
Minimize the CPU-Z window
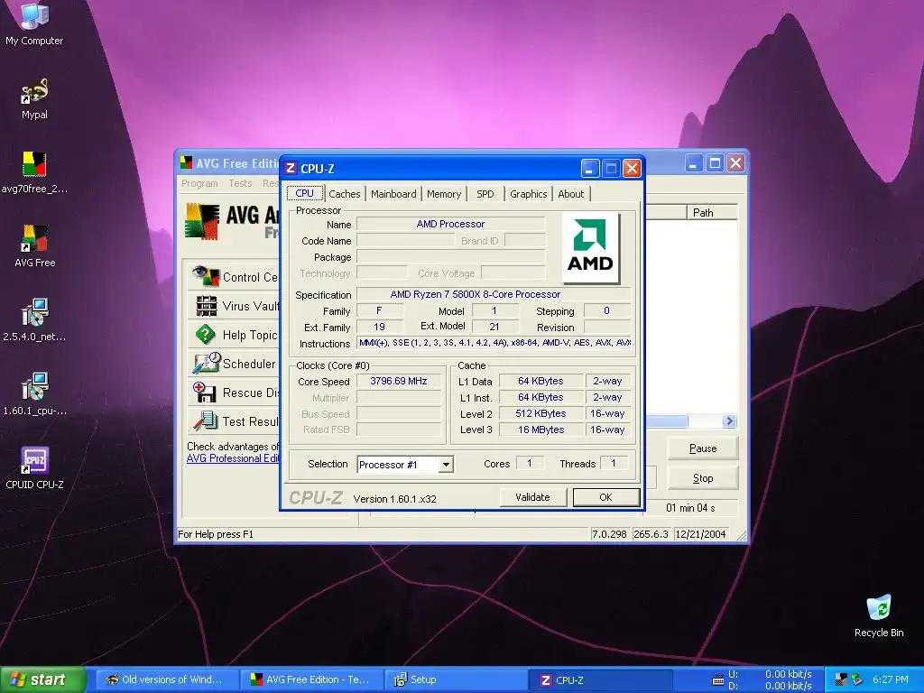[x=590, y=169]
